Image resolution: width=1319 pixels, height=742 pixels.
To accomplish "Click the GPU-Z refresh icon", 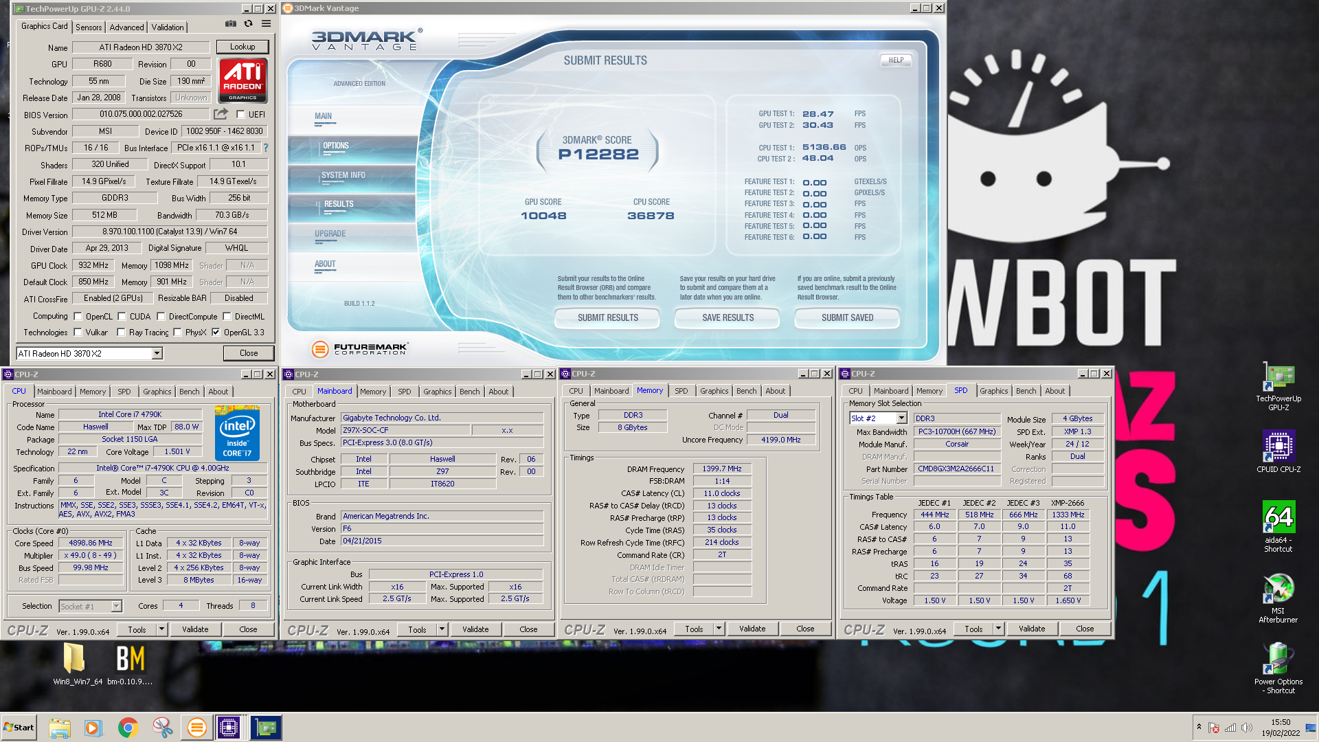I will click(x=249, y=24).
